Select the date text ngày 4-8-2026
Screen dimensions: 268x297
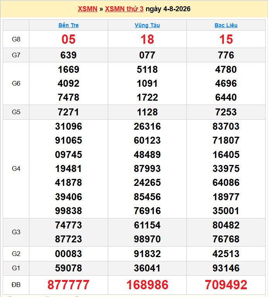point(168,9)
